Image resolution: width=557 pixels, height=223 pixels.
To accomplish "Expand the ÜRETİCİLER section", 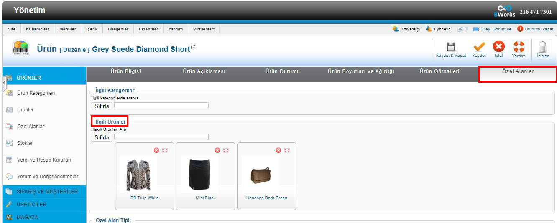I will (x=44, y=205).
